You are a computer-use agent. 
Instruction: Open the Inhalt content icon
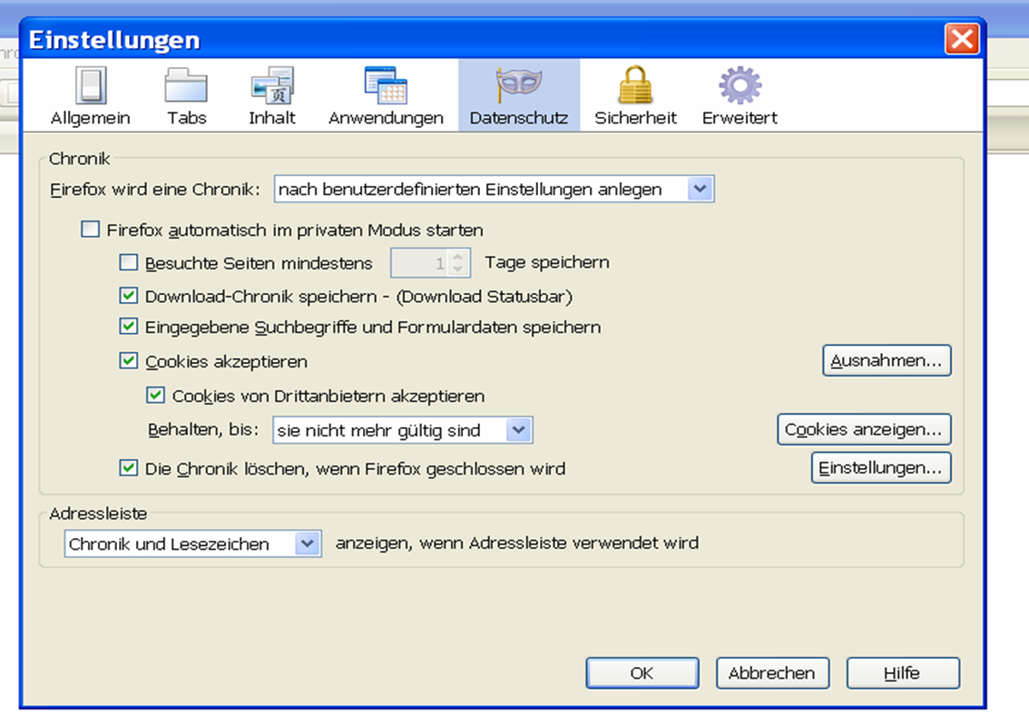[272, 85]
